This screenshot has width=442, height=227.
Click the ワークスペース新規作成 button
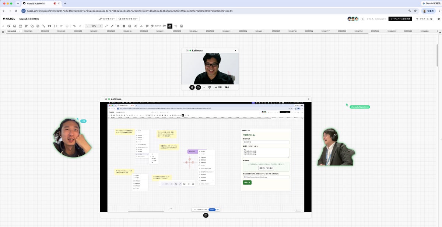(400, 19)
